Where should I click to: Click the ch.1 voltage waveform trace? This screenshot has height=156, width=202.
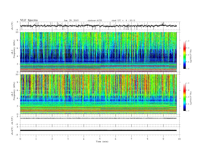tap(98, 26)
